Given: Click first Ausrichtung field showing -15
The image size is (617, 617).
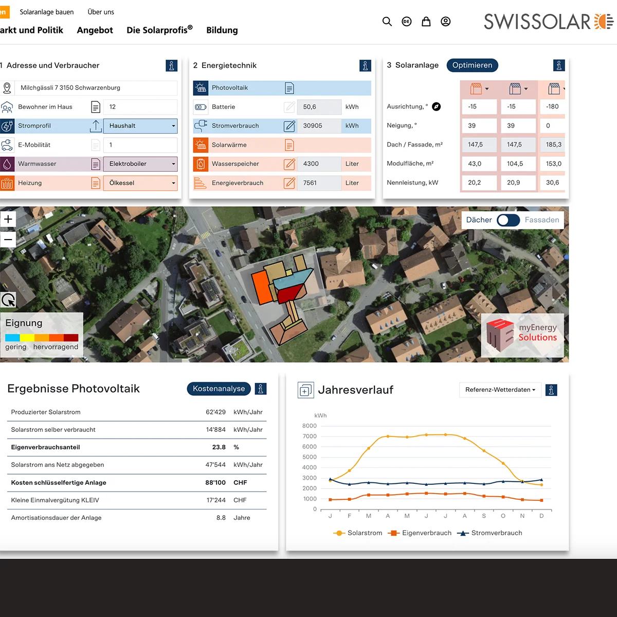Looking at the screenshot, I should tap(479, 106).
